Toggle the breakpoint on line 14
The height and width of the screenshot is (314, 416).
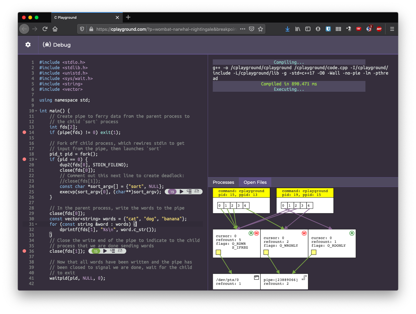pyautogui.click(x=24, y=132)
